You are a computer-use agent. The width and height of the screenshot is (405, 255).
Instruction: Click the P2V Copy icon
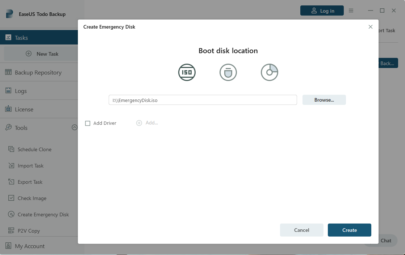pos(11,230)
